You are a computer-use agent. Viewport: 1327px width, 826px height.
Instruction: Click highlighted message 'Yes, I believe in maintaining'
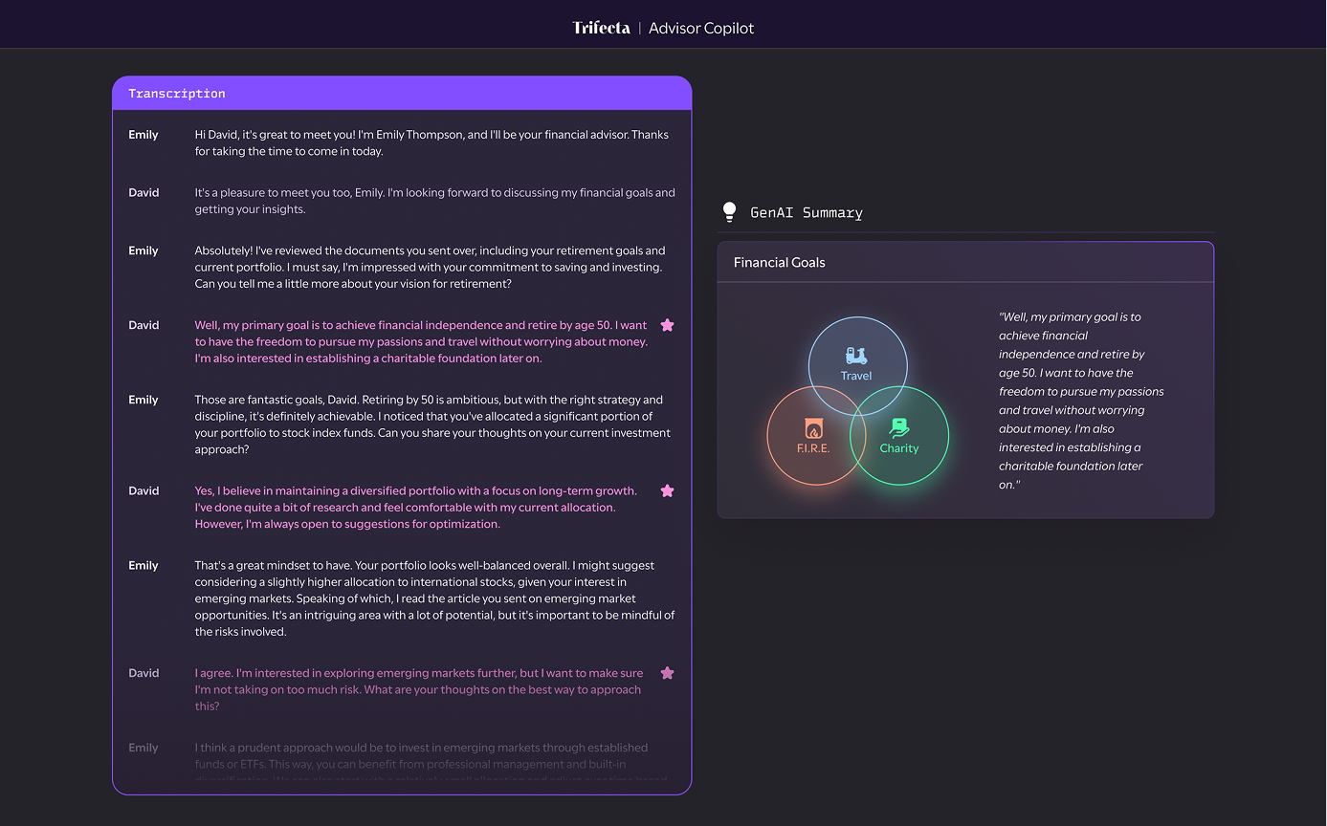[415, 507]
